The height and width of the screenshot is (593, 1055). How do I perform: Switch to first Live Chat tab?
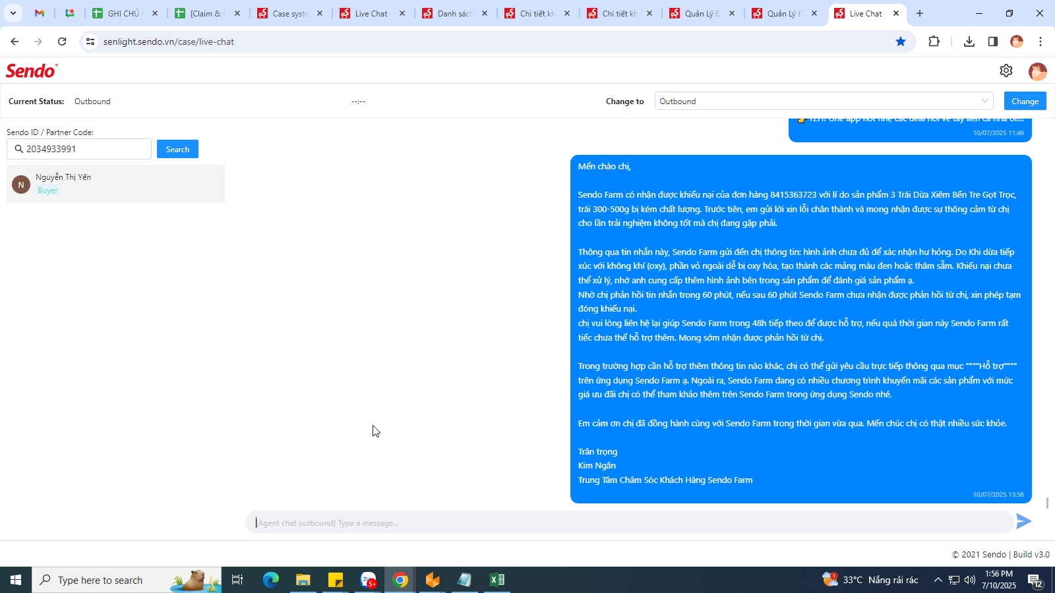[x=373, y=13]
